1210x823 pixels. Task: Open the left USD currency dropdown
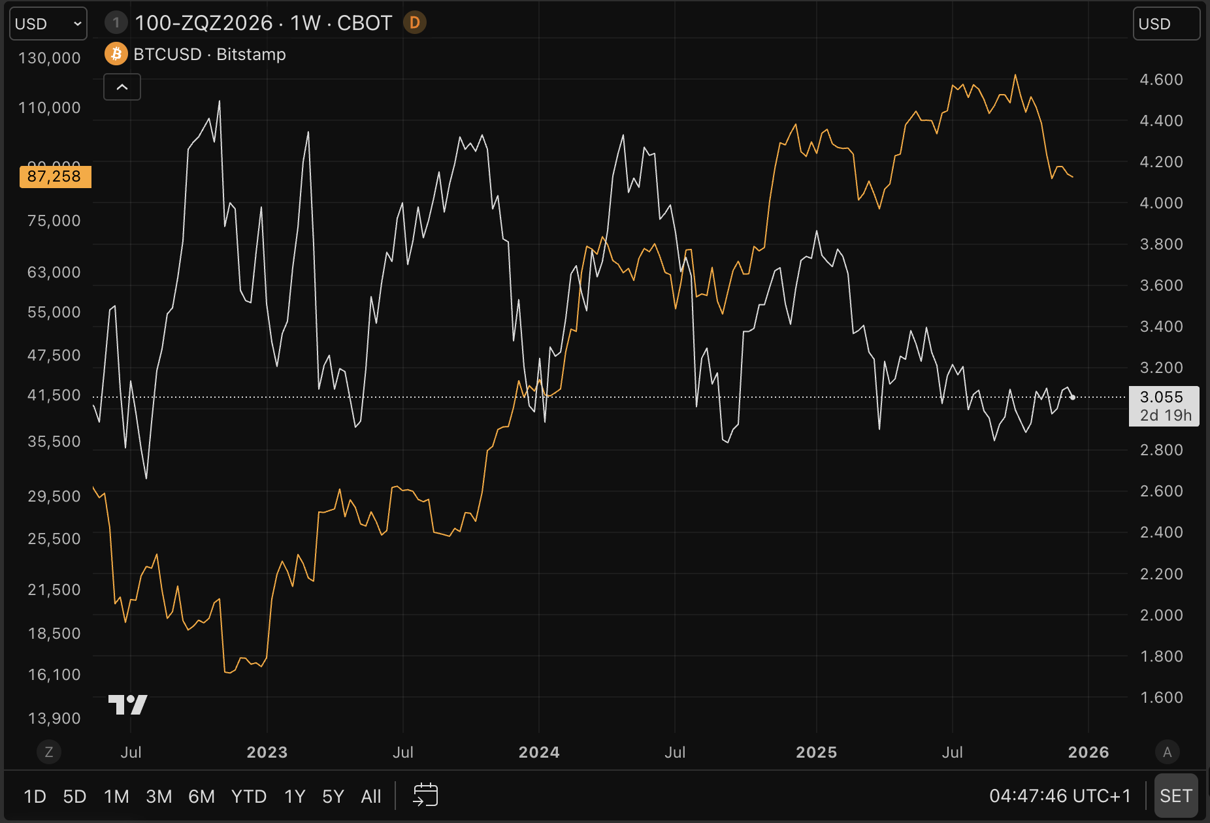tap(48, 24)
